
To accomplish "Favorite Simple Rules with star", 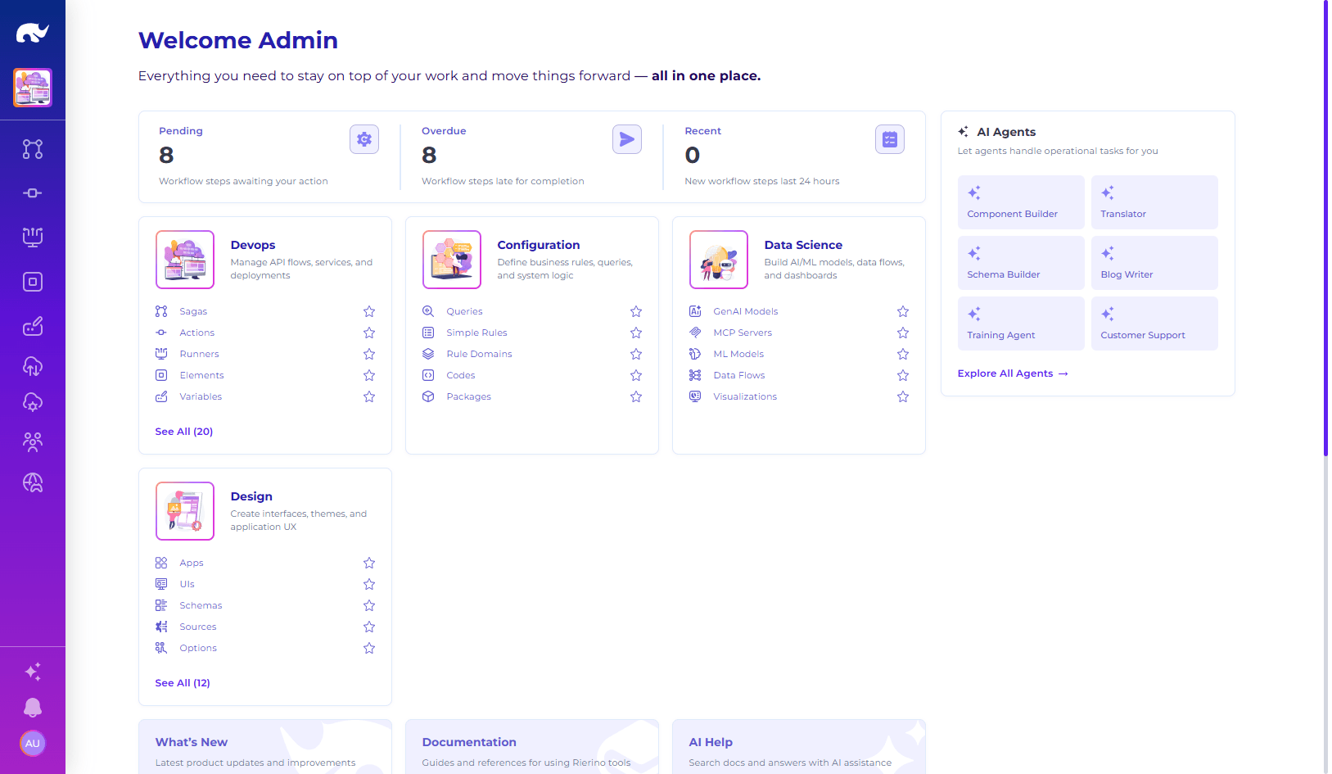I will (636, 333).
